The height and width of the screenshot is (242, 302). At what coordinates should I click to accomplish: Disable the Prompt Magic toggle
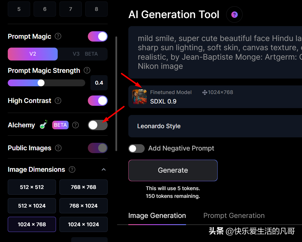[x=98, y=37]
